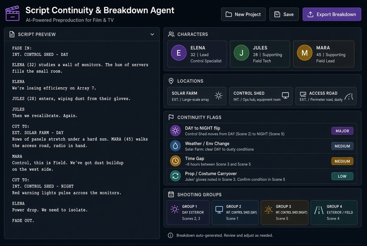Click INT. CONTROL SHED - NIGHT heading

43,186
